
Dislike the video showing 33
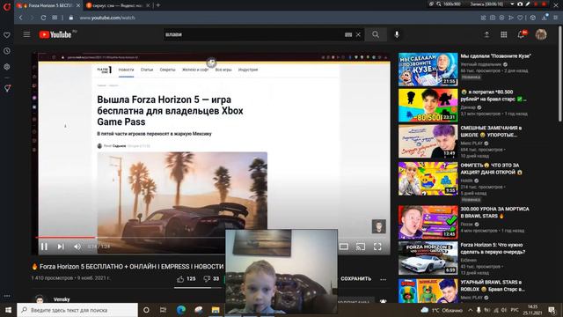coord(211,278)
